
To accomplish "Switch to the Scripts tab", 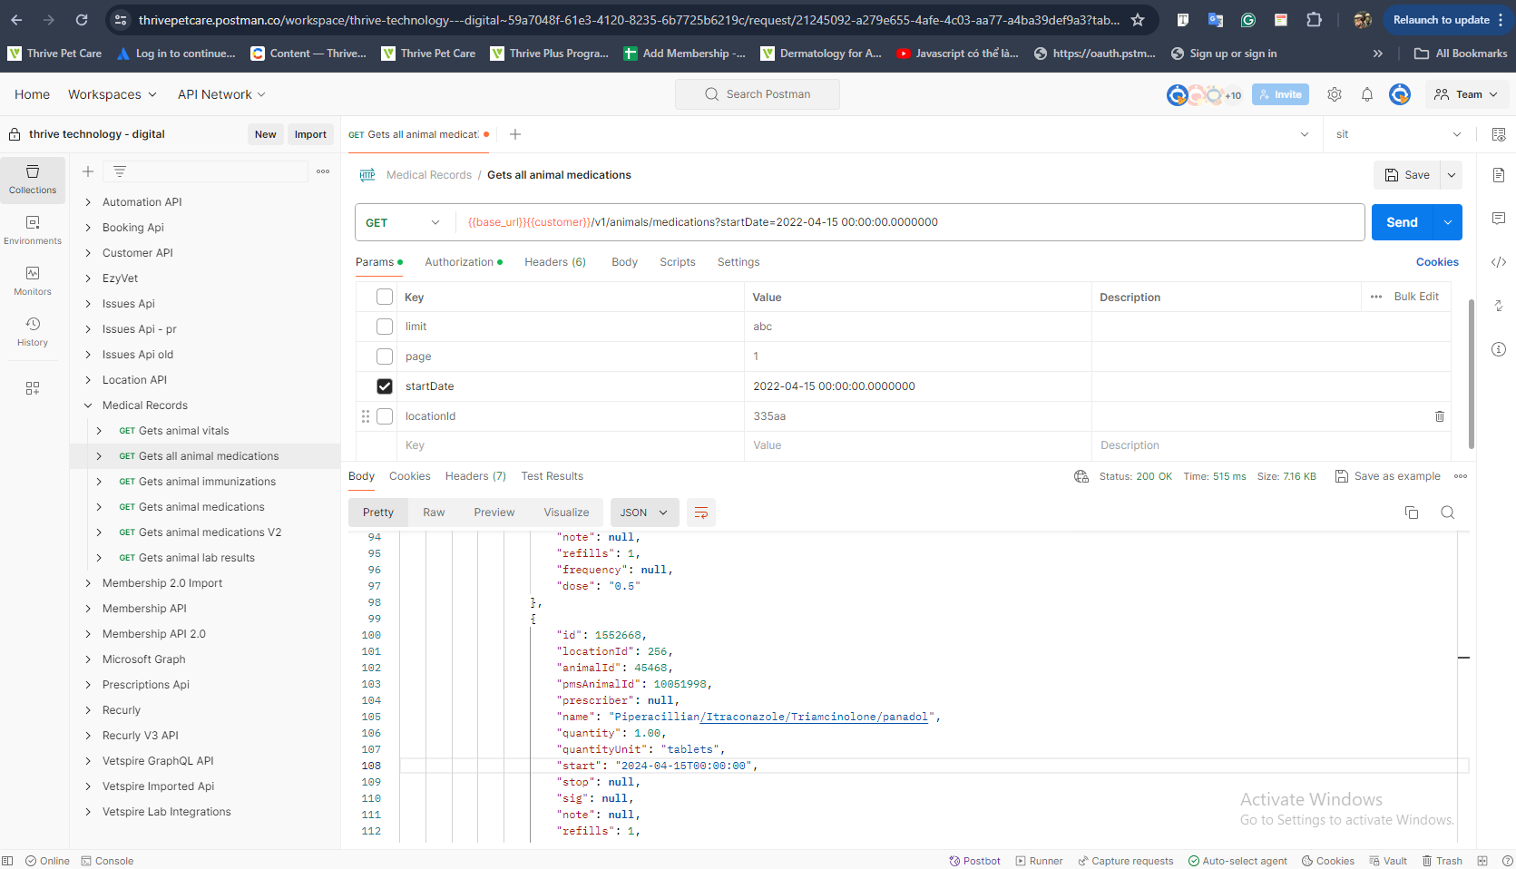I will pyautogui.click(x=678, y=262).
